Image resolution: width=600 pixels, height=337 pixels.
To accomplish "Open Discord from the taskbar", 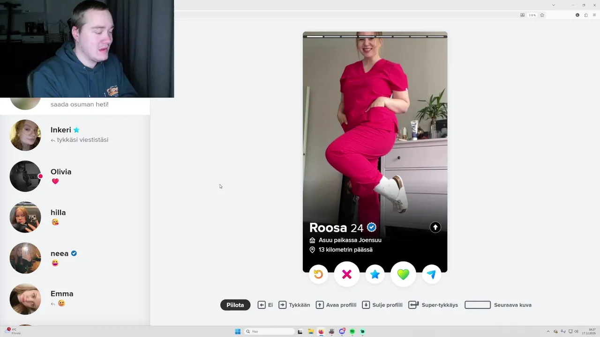I will pos(342,331).
